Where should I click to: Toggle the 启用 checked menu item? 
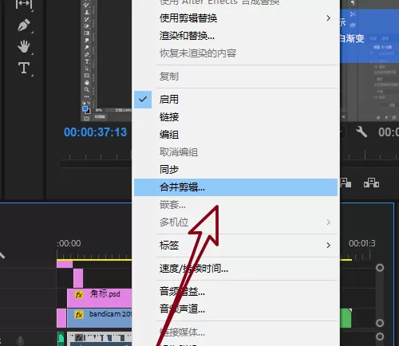[x=235, y=100]
